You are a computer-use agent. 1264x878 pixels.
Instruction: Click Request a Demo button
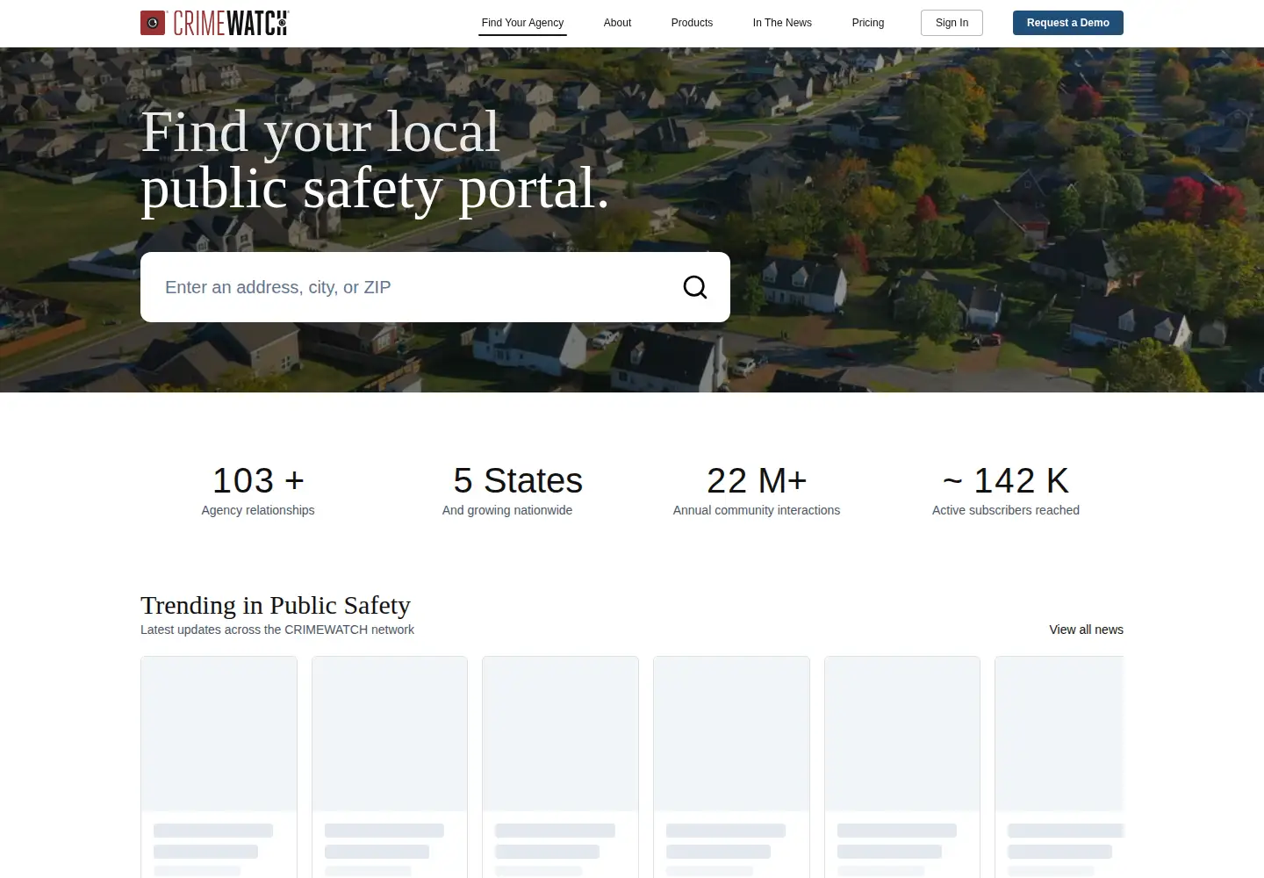pyautogui.click(x=1068, y=23)
